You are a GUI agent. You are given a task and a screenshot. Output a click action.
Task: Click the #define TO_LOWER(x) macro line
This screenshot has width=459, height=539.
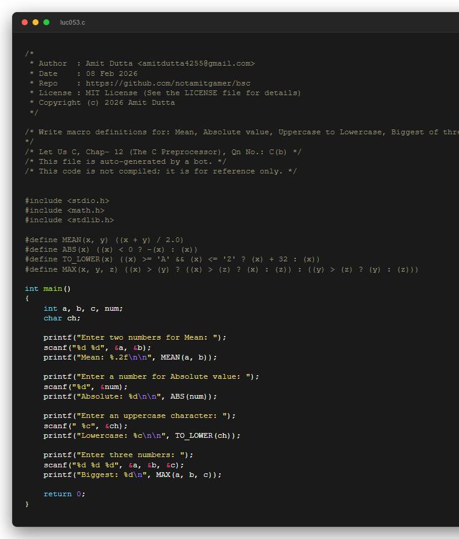[172, 259]
